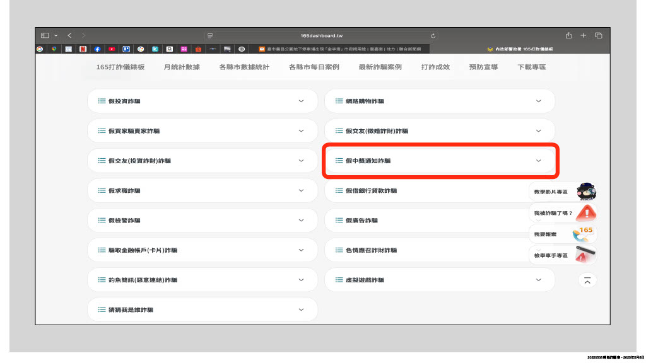Show the Safari tab overview icon
Viewport: 646px width, 363px height.
click(x=599, y=35)
